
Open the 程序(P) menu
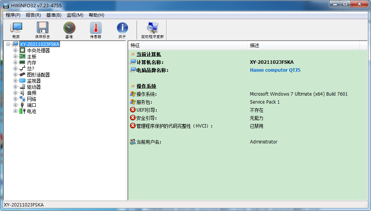(x=13, y=15)
